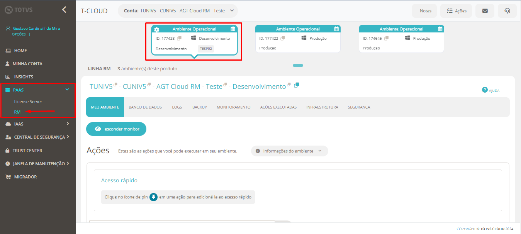This screenshot has width=521, height=234.
Task: Copy ID 174646 with its copy icon
Action: tap(386, 38)
